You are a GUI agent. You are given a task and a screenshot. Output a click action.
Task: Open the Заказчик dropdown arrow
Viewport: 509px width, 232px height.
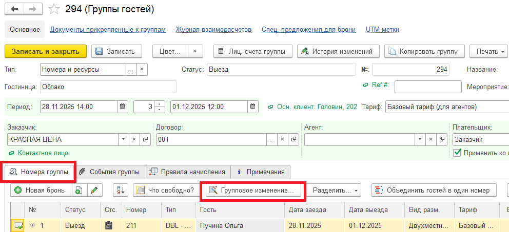[x=123, y=139]
